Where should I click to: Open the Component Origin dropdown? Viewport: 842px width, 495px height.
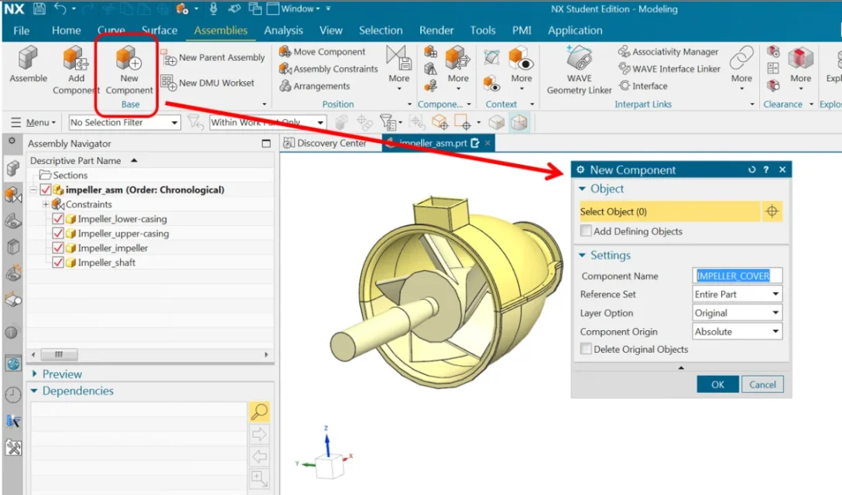(738, 332)
